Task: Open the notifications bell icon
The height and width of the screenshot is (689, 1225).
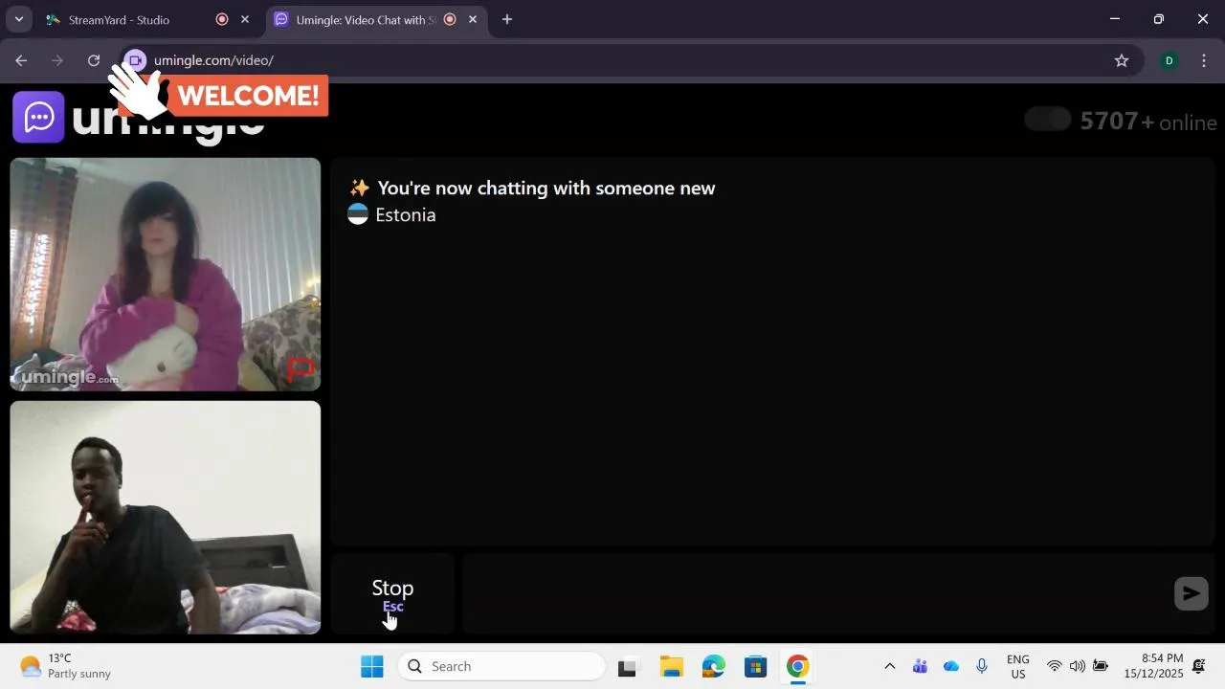Action: (x=1199, y=666)
